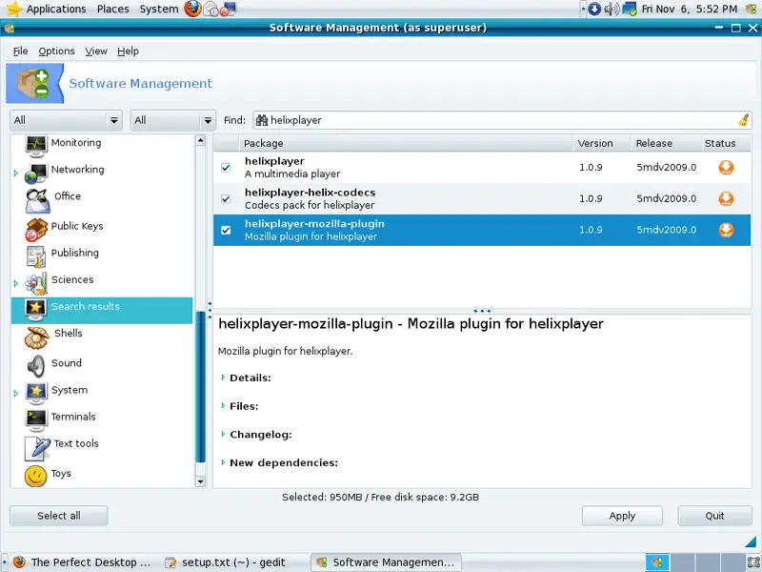The height and width of the screenshot is (572, 762).
Task: Click the mail icon in top panel
Action: click(x=211, y=9)
